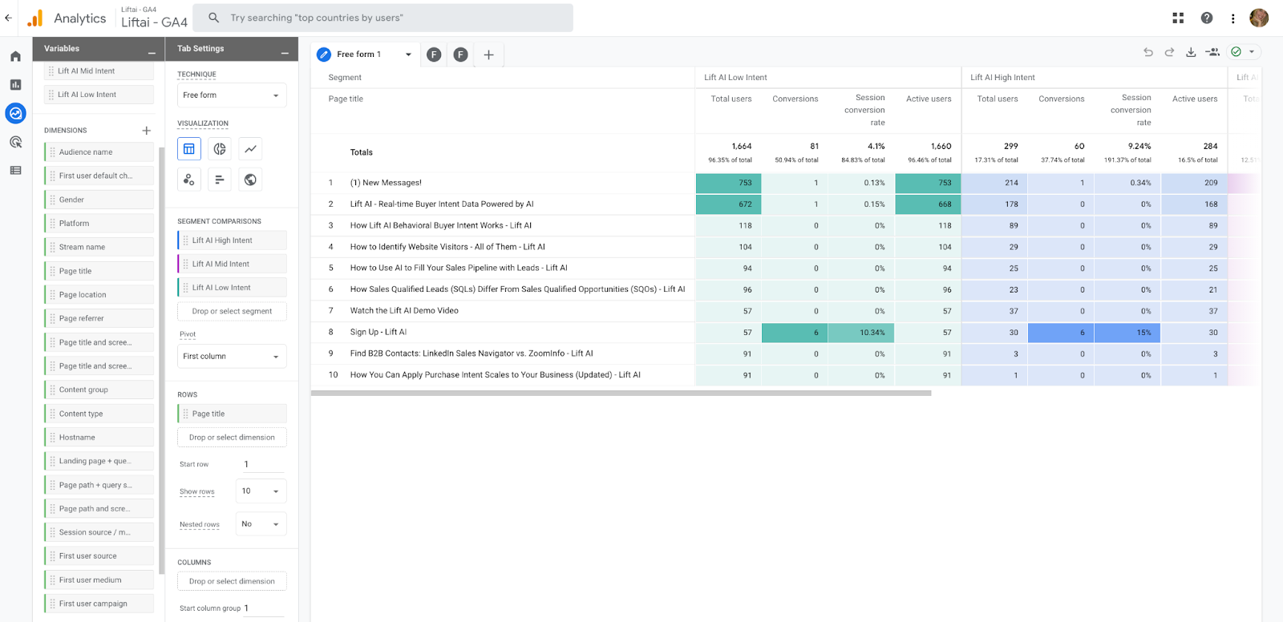Select the First user campaign dimension
The width and height of the screenshot is (1283, 622).
point(99,604)
